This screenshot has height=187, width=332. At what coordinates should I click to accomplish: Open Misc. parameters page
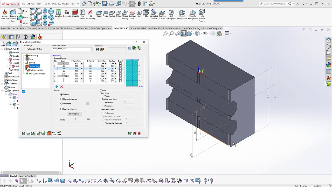tap(37, 74)
